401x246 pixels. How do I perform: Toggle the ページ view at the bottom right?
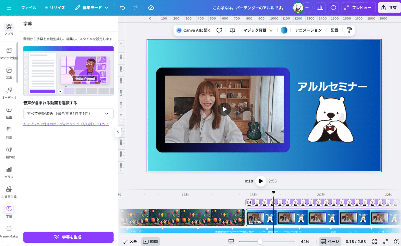tap(329, 241)
